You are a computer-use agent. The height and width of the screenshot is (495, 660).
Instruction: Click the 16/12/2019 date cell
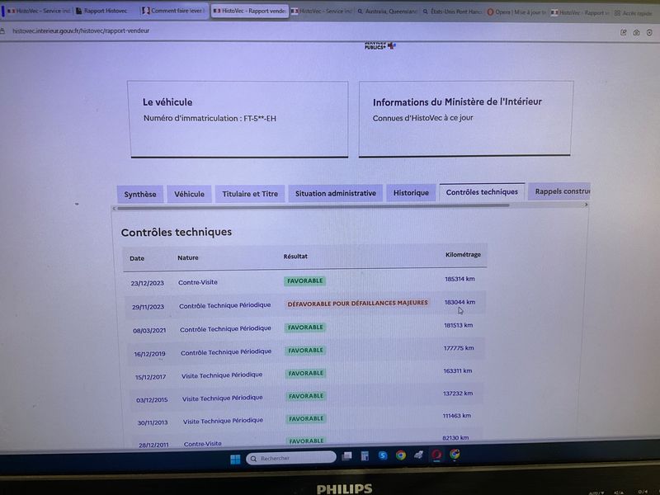pyautogui.click(x=149, y=354)
